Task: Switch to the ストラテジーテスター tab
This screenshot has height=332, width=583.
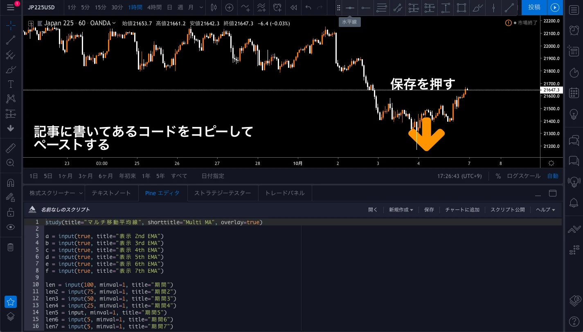Action: (223, 193)
